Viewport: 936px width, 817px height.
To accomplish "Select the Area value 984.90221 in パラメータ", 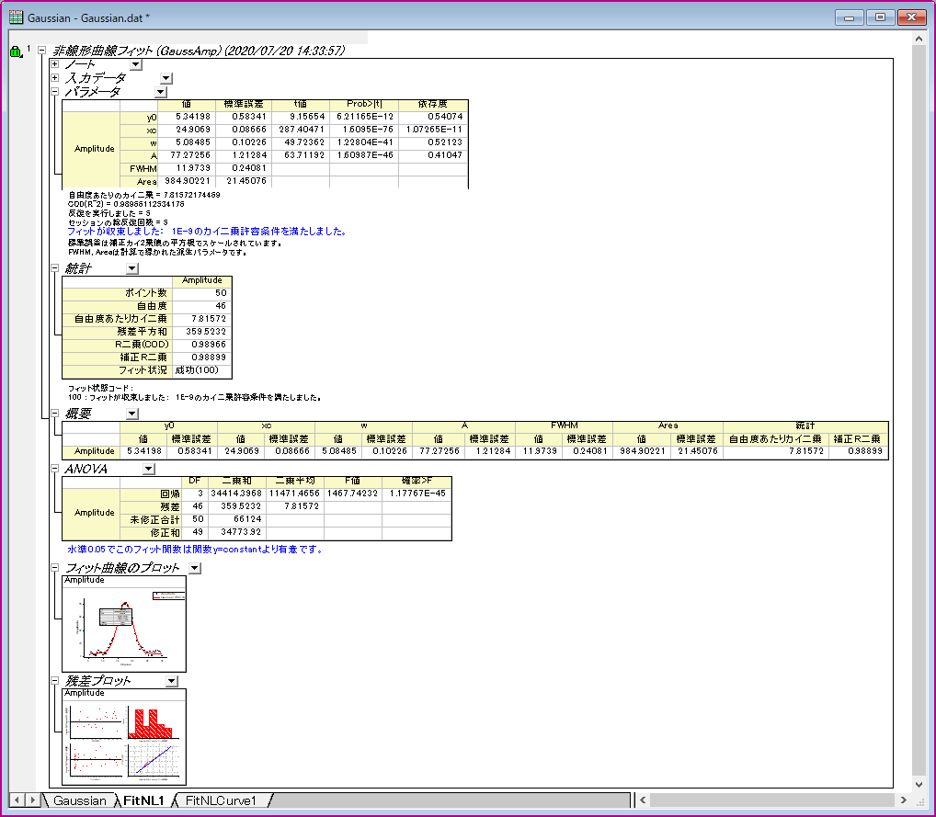I will (x=186, y=181).
